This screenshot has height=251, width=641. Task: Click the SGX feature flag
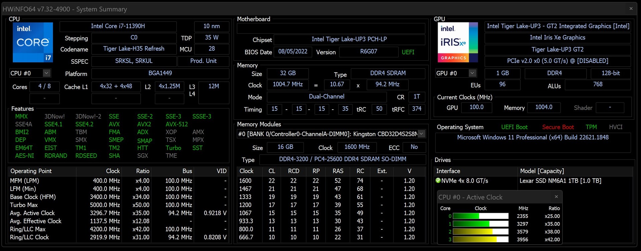(x=143, y=156)
